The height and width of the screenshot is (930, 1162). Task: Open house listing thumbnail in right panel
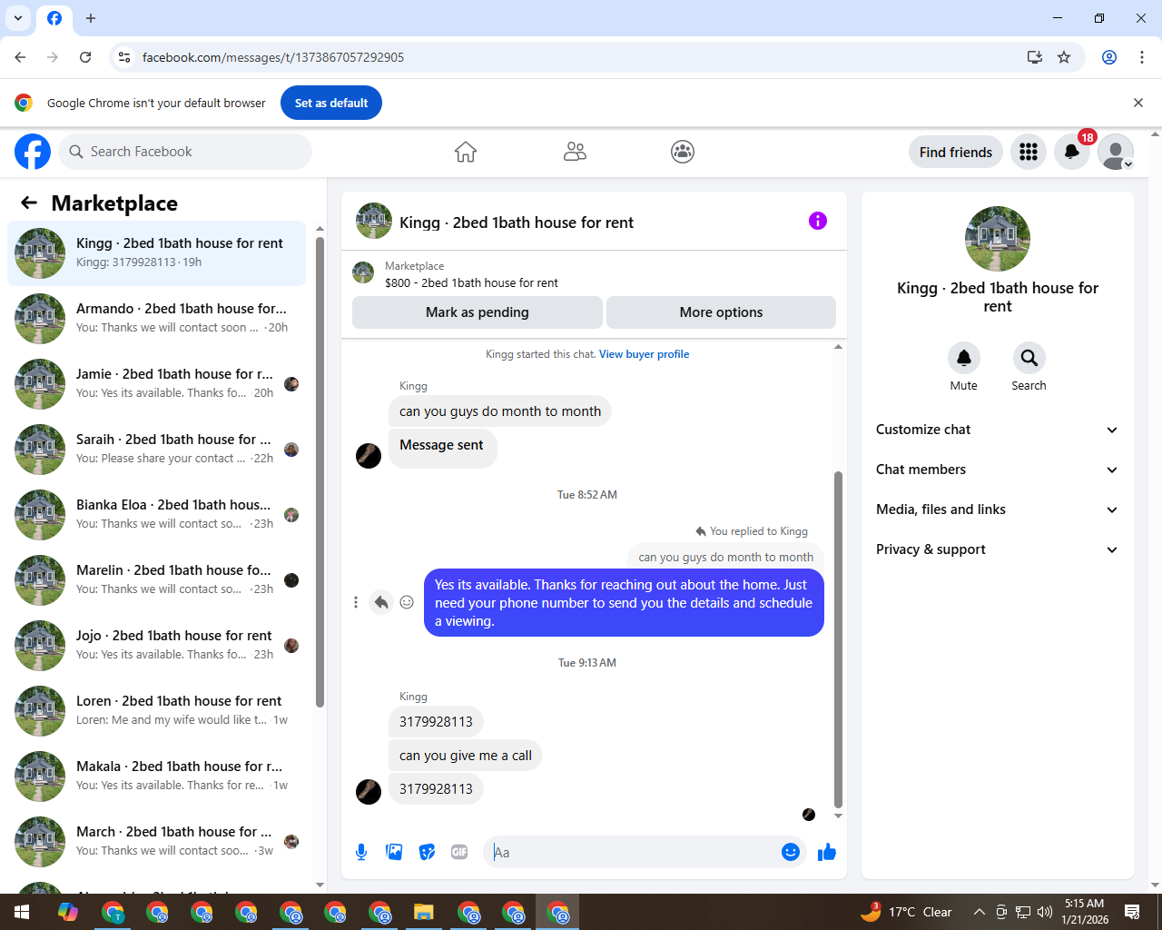coord(998,239)
